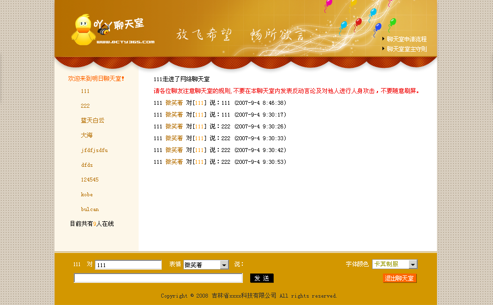Pick user jfdfjsdfu from the online list
Image resolution: width=493 pixels, height=305 pixels.
(94, 151)
